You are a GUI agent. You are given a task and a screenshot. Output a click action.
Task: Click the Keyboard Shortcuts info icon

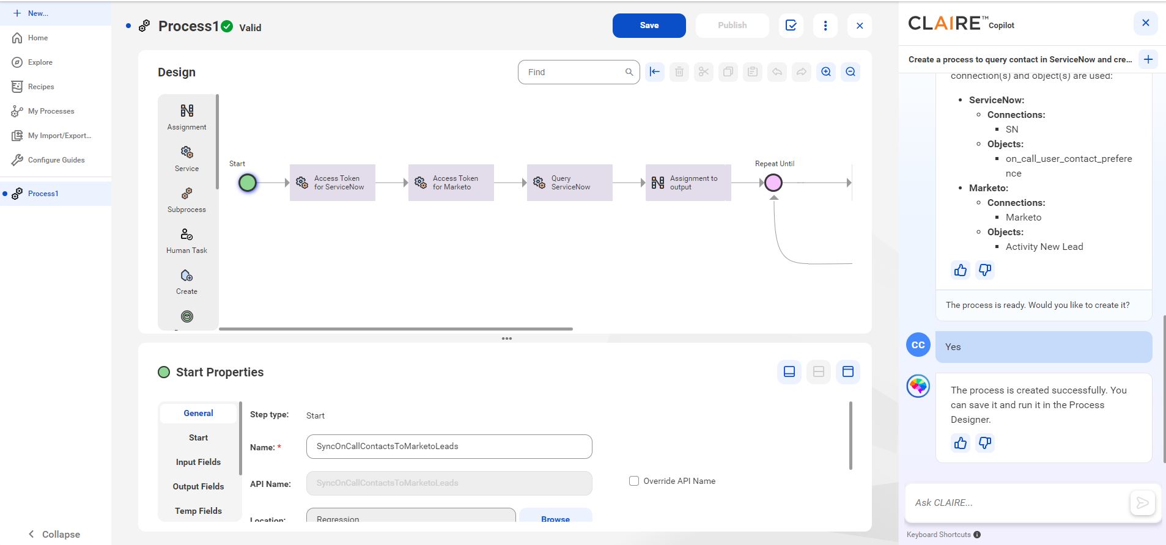click(977, 535)
